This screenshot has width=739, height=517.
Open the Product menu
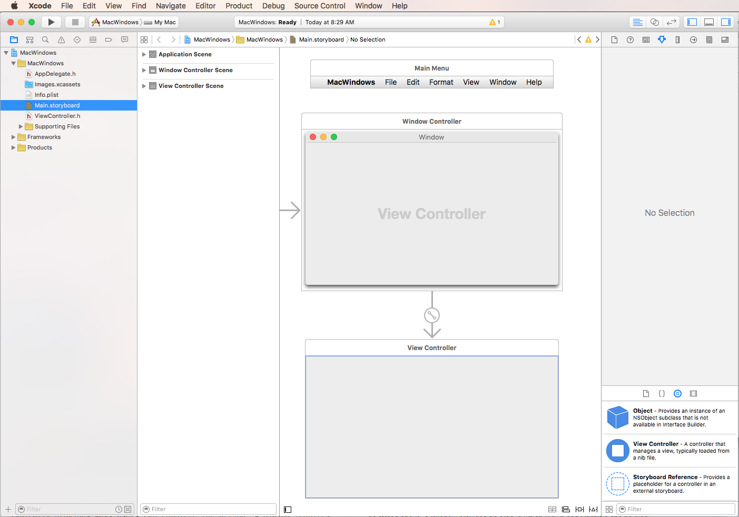[239, 6]
